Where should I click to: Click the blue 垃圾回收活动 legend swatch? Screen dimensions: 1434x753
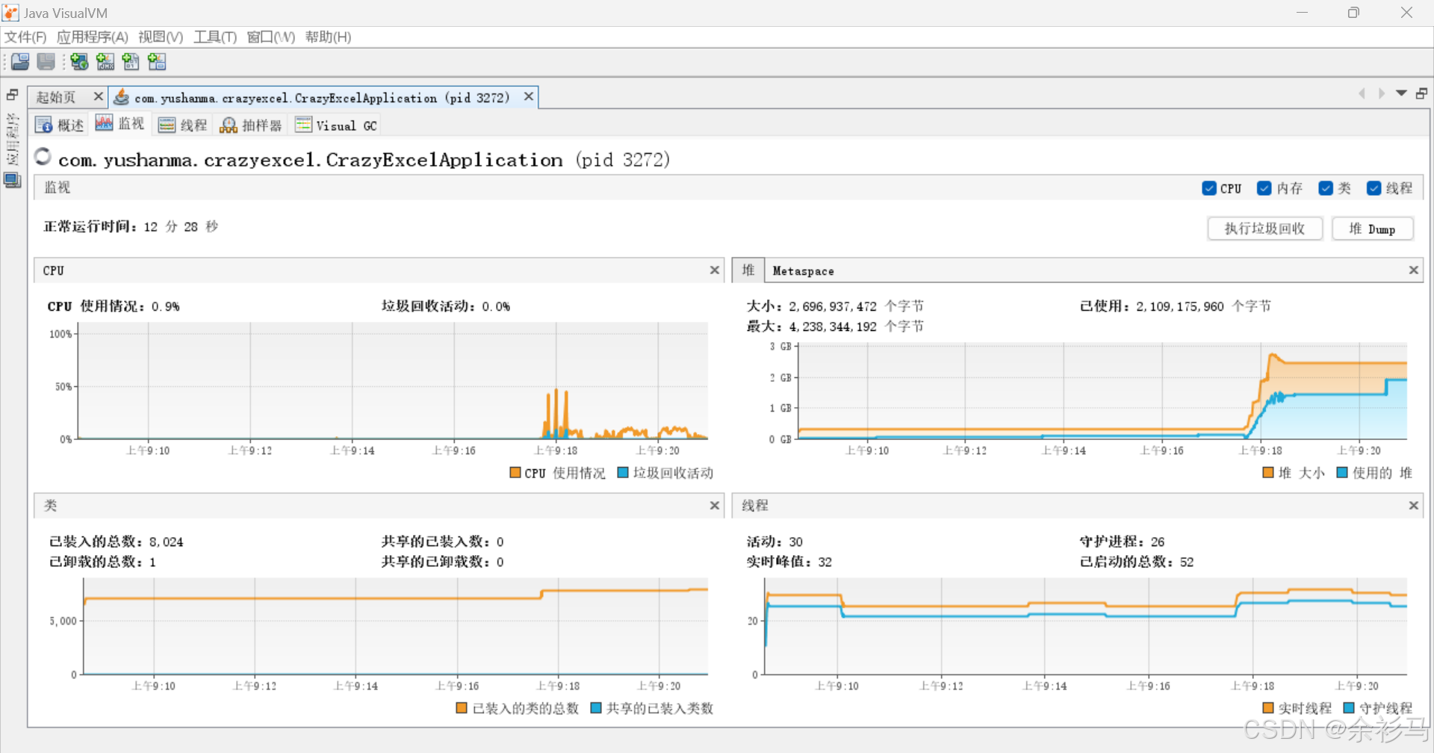tap(623, 472)
